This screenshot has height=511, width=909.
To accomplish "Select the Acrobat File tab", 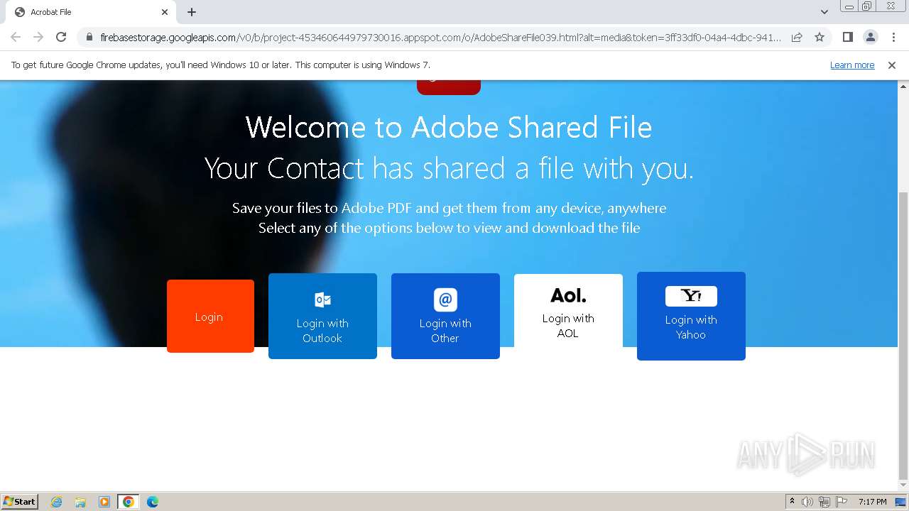I will coord(90,12).
